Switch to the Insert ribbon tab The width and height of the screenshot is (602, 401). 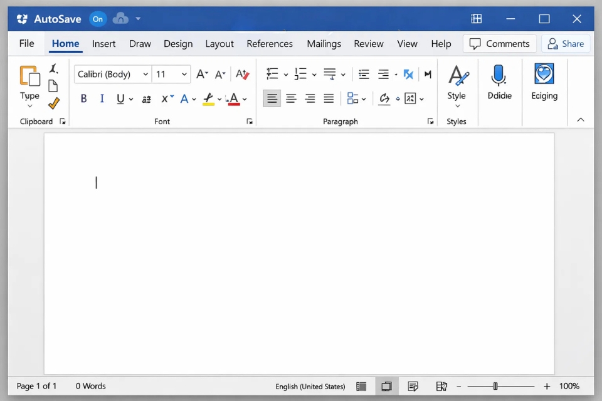(x=103, y=44)
